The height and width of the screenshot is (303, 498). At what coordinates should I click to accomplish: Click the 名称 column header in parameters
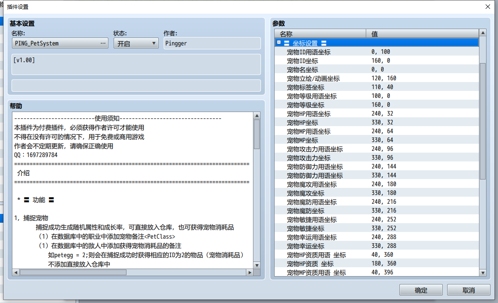coord(320,34)
